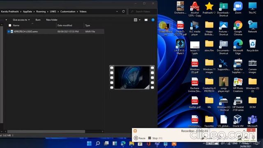The width and height of the screenshot is (263, 148).
Task: Sort by the Type column header
Action: click(88, 25)
